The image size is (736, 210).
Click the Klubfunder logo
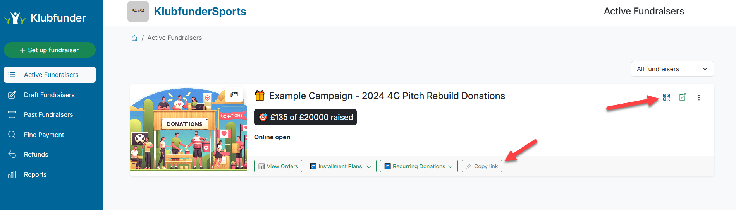click(x=45, y=18)
